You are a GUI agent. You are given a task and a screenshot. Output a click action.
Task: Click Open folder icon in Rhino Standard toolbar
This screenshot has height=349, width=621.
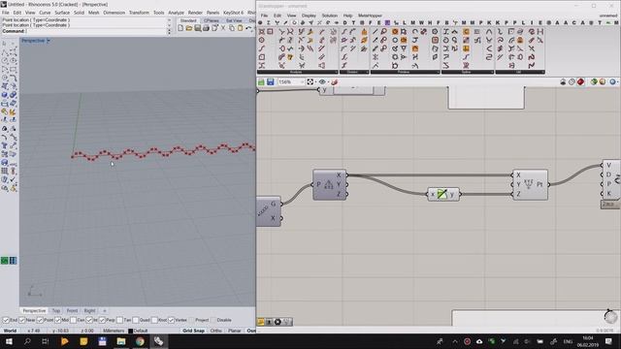[189, 28]
